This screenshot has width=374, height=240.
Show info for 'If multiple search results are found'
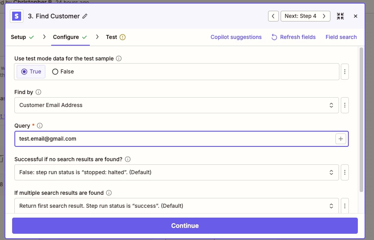click(109, 193)
